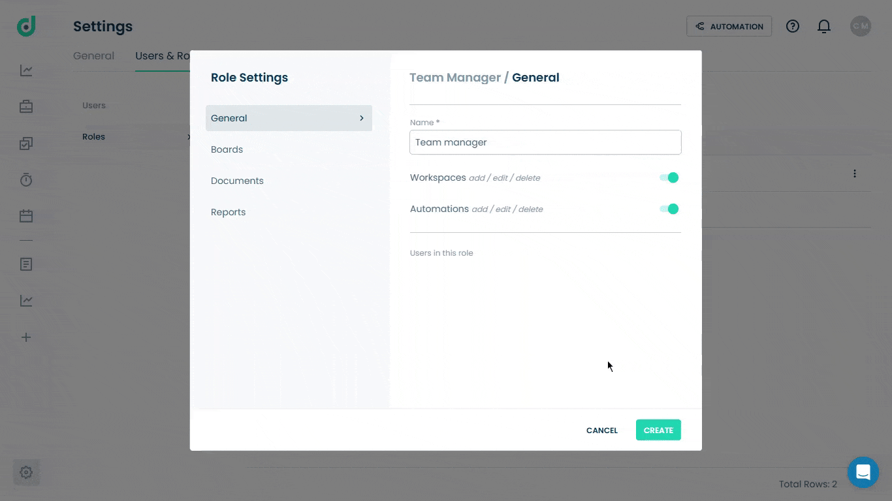The height and width of the screenshot is (501, 892).
Task: Open the tasks checkbox icon in sidebar
Action: tap(26, 144)
